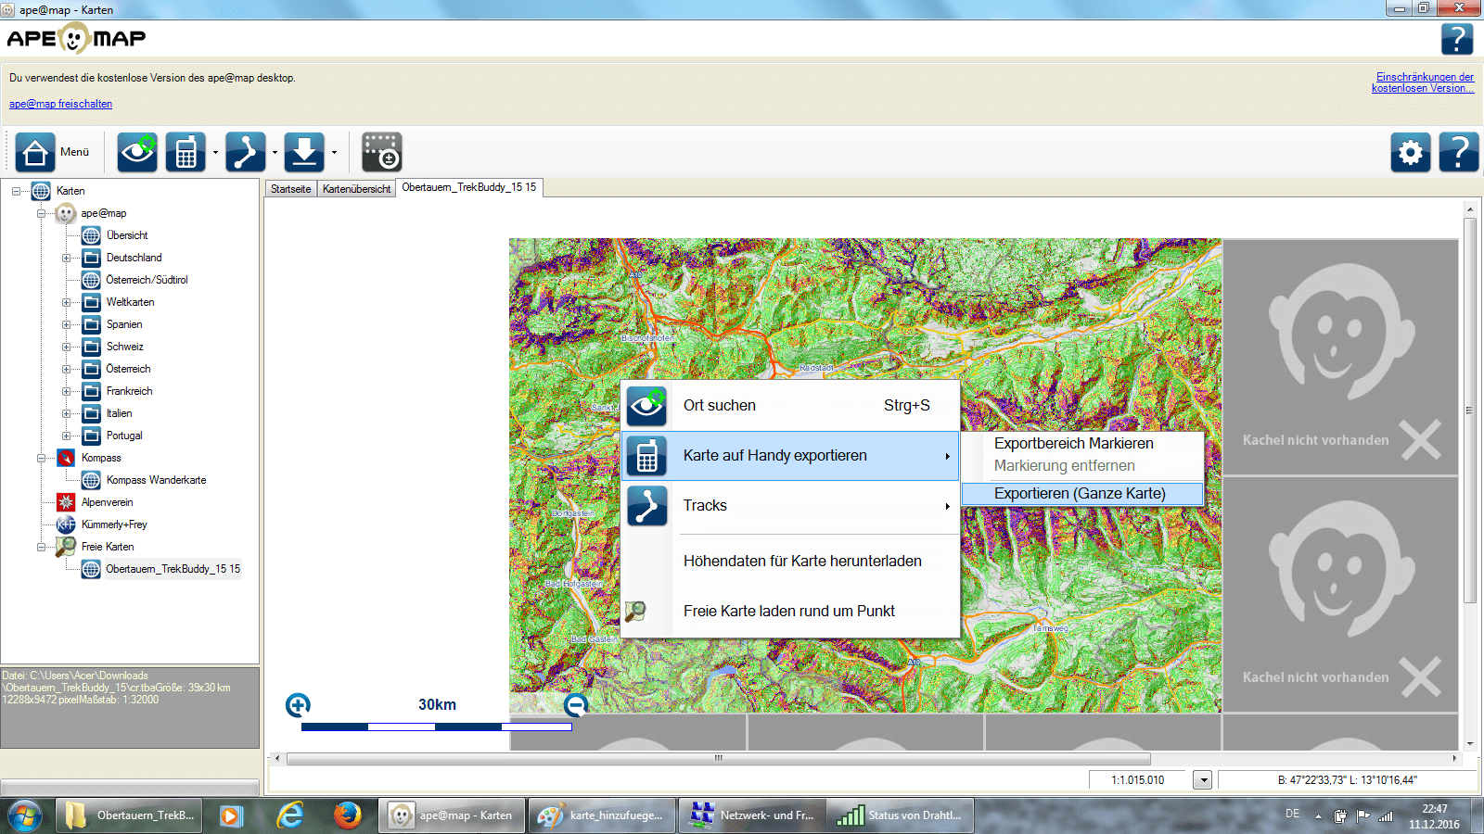Screen dimensions: 1484x834
Task: Click the map screenshot capture icon
Action: (x=381, y=152)
